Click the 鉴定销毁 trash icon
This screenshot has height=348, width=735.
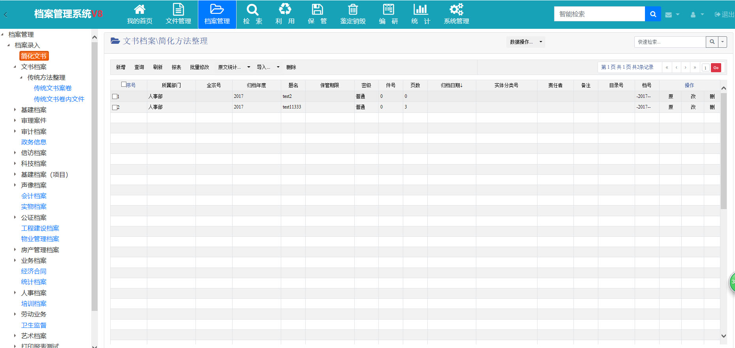point(353,9)
